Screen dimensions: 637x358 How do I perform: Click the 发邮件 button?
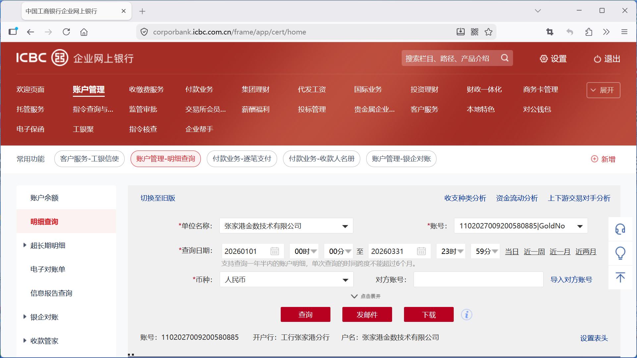pyautogui.click(x=367, y=314)
